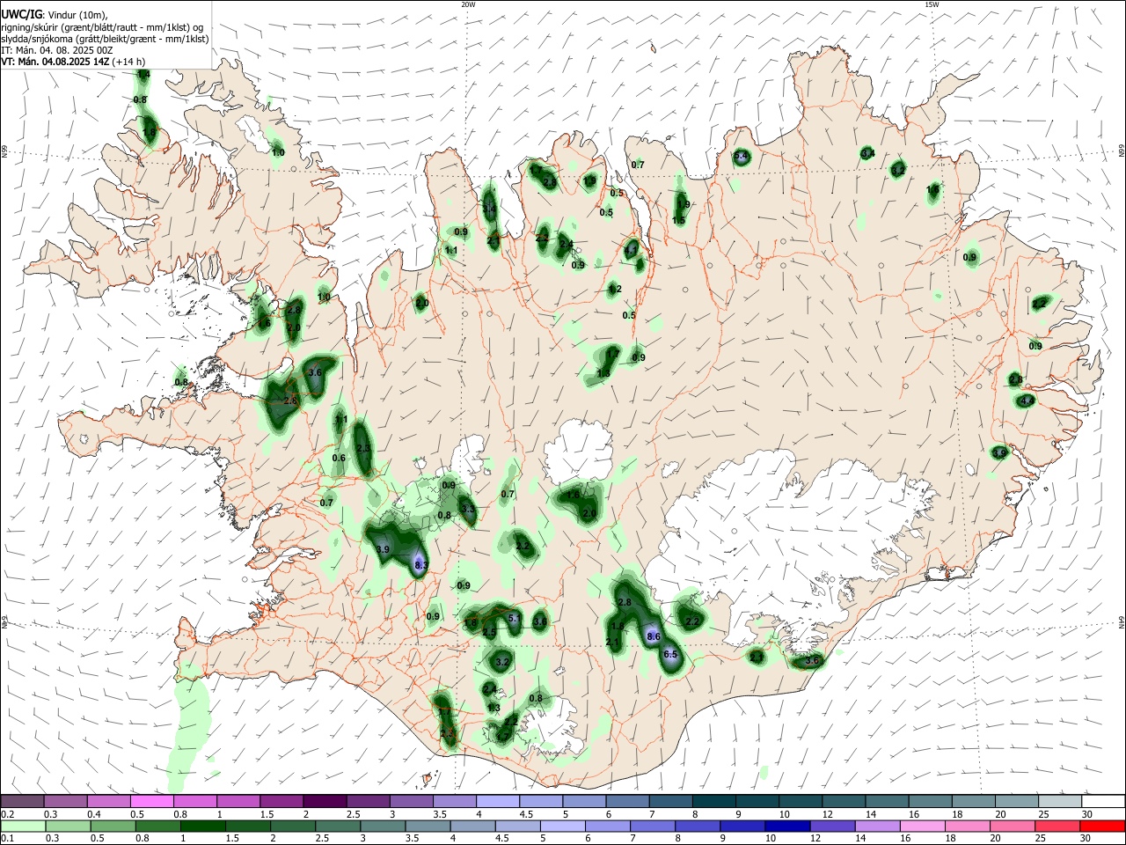Click the 1.4 value below the title box
Image resolution: width=1126 pixels, height=845 pixels.
(144, 75)
